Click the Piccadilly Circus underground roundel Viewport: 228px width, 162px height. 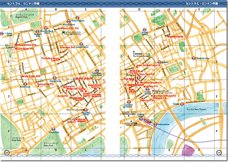pos(86,110)
